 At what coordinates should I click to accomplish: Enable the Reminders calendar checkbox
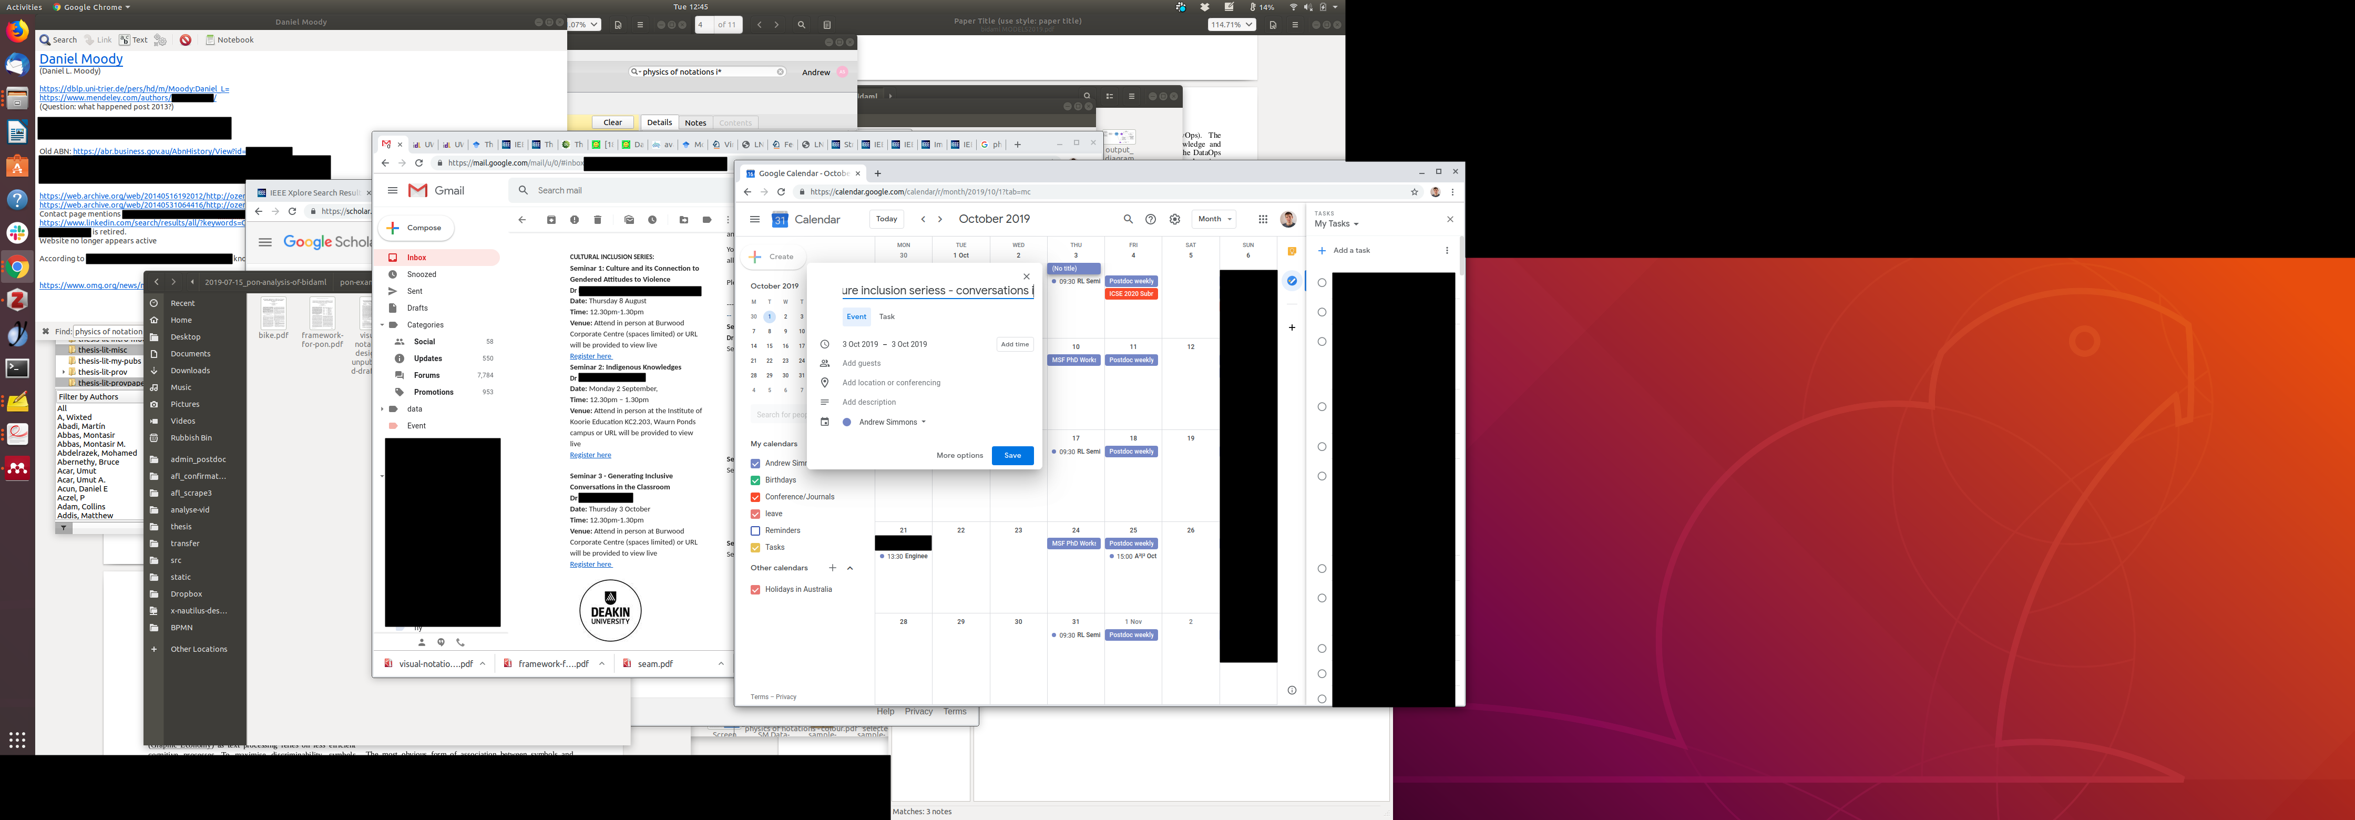[x=755, y=530]
